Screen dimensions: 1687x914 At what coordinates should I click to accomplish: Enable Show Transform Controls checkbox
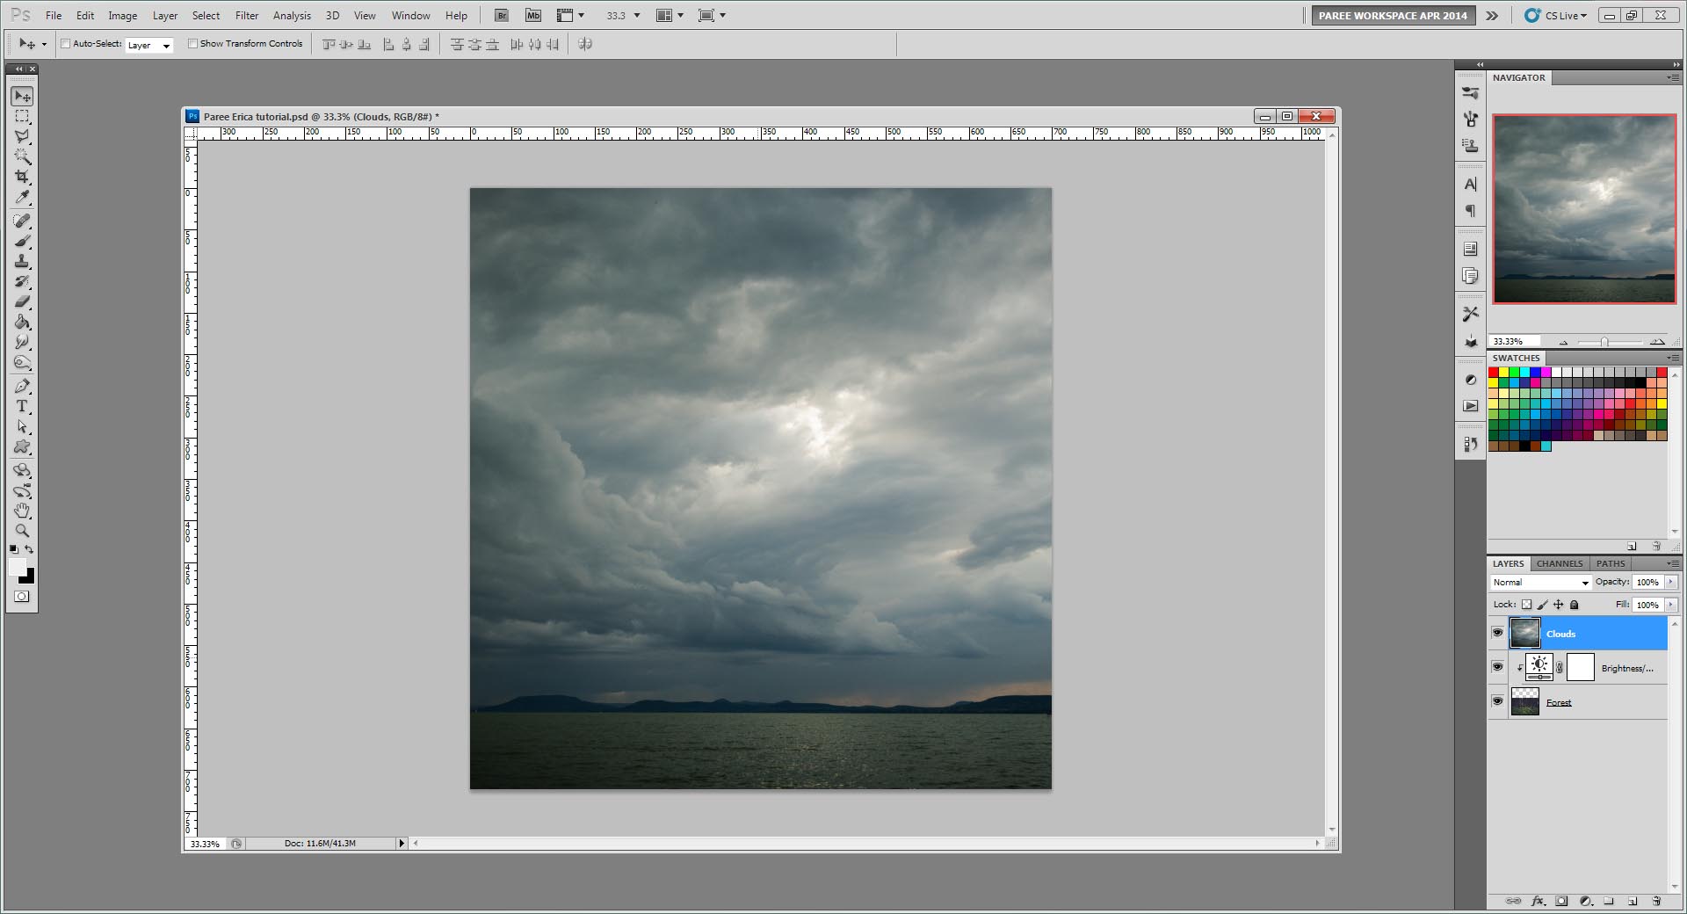pos(192,44)
